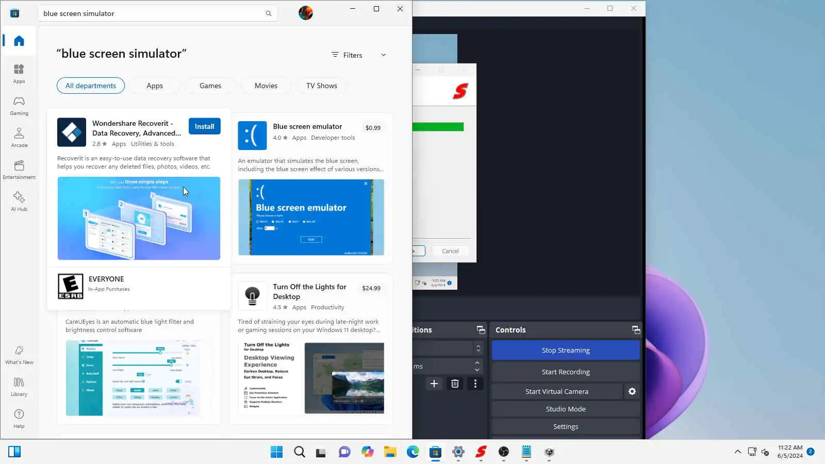Image resolution: width=825 pixels, height=464 pixels.
Task: Click the Blue screen emulator app icon
Action: tap(252, 136)
